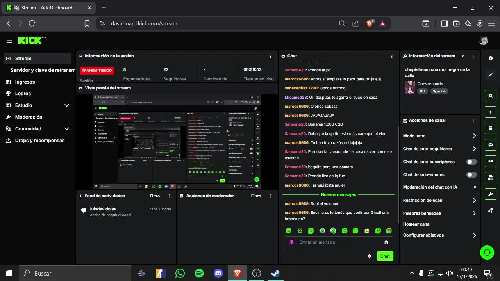The image size is (500, 281).
Task: Click the Nuevos mensajes divider label
Action: click(x=338, y=194)
